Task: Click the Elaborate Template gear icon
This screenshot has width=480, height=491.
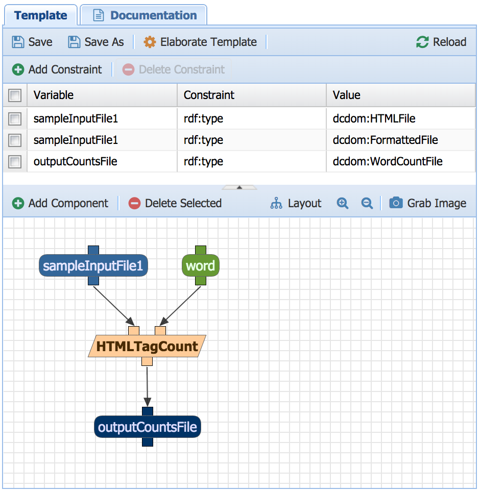Action: click(150, 42)
